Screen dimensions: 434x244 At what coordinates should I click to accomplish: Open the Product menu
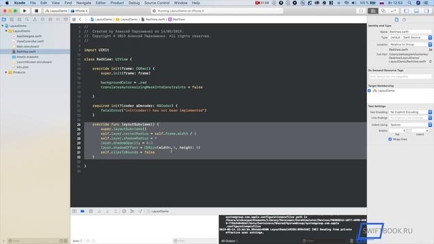click(x=117, y=3)
